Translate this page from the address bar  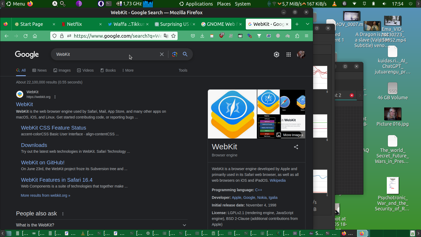pyautogui.click(x=166, y=36)
